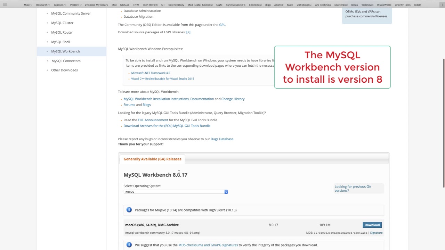The image size is (445, 250).
Task: Open the reddit bookmark
Action: point(418,5)
